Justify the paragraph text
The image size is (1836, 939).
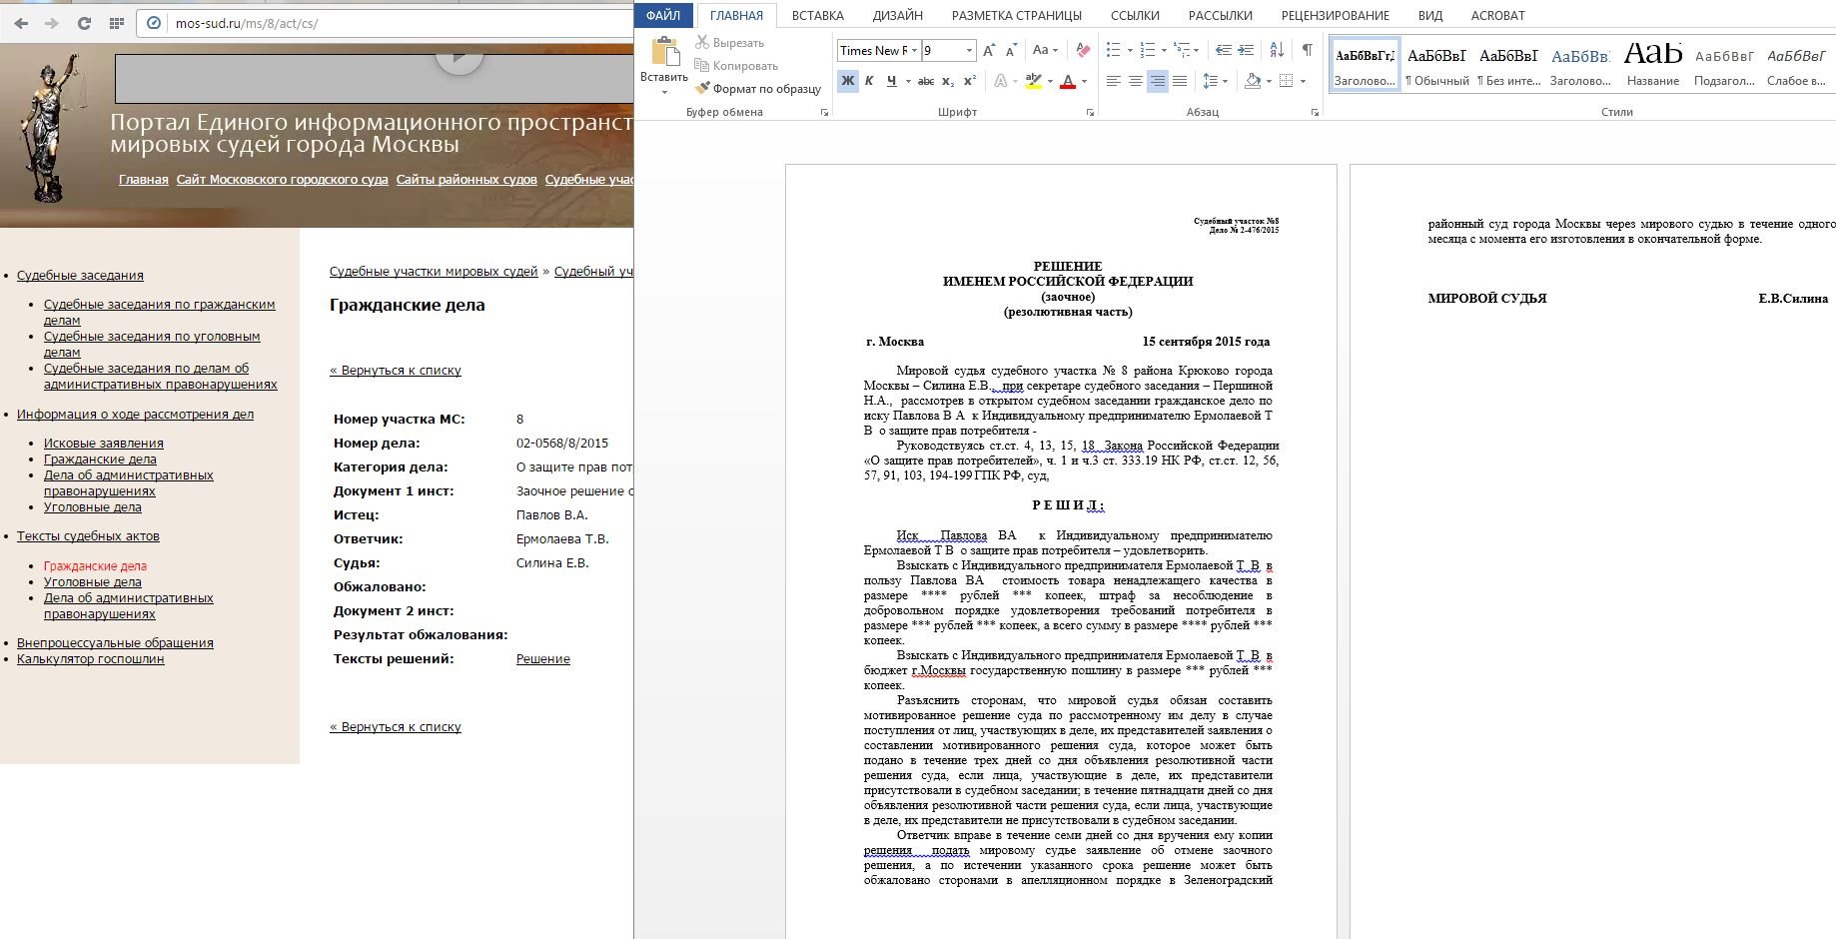tap(1180, 81)
